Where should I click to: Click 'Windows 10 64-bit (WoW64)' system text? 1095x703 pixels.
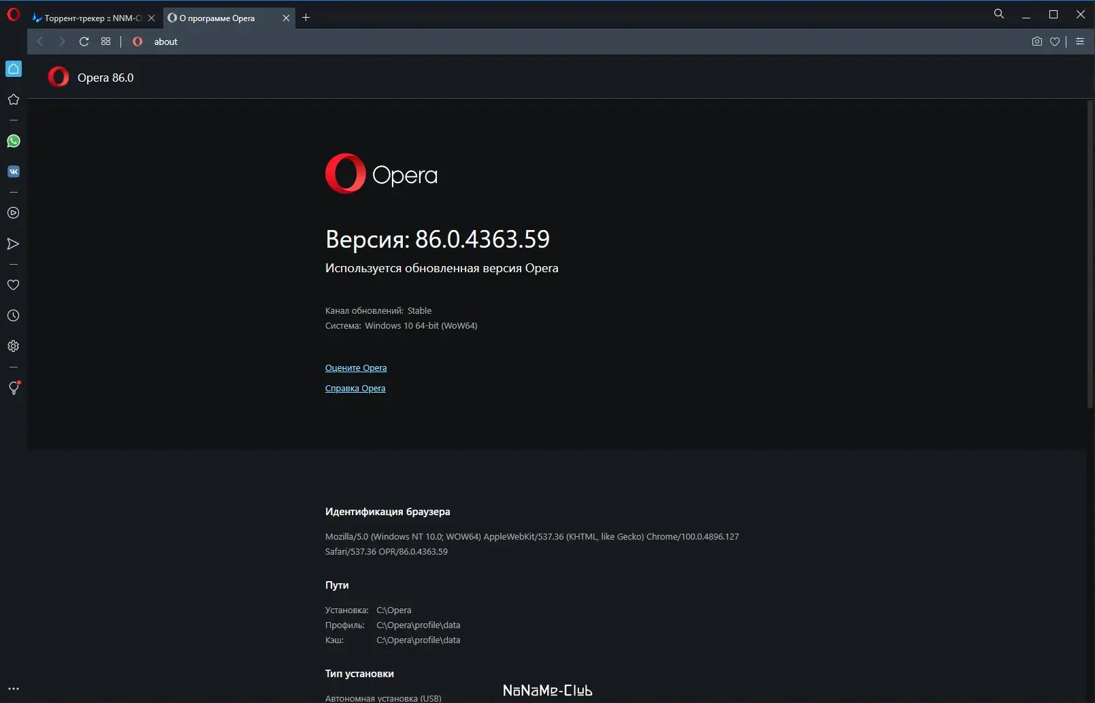click(421, 326)
